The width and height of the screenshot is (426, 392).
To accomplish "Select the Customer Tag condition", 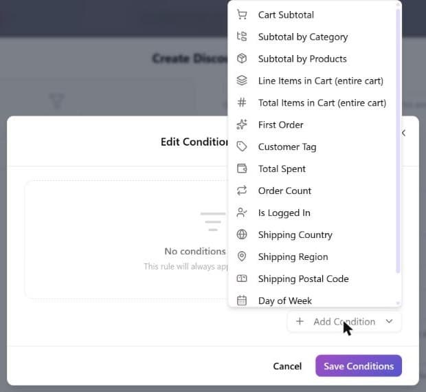I will (313, 146).
